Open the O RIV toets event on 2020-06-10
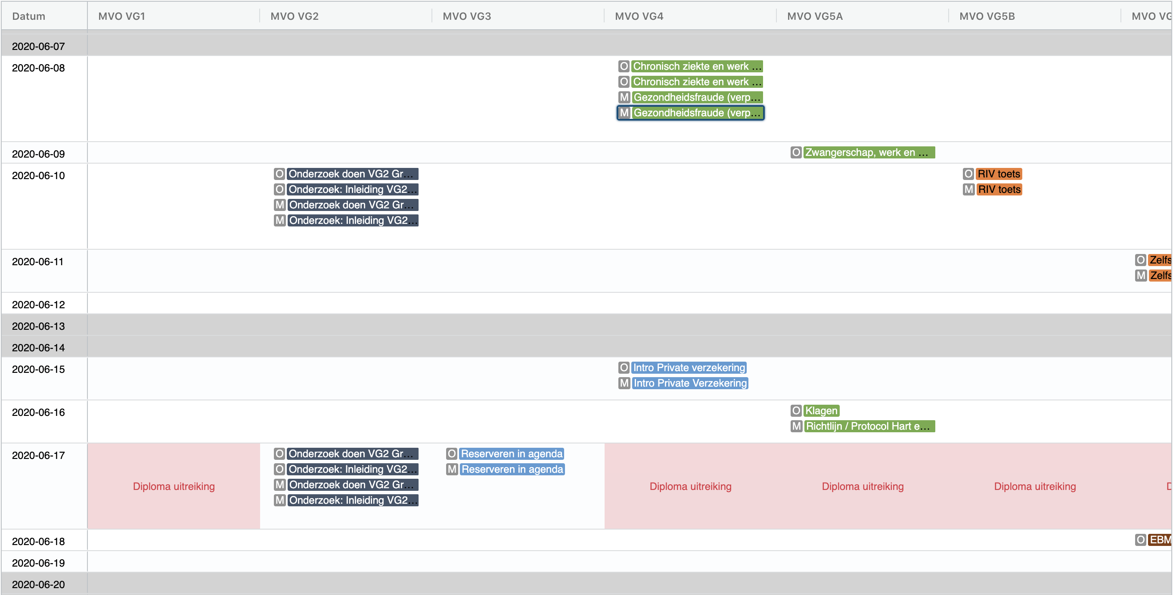The width and height of the screenshot is (1173, 595). 992,174
